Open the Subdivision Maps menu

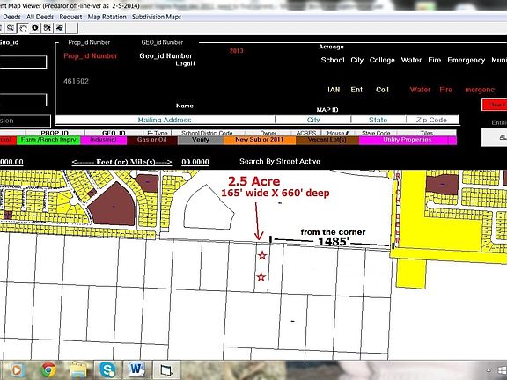point(157,17)
